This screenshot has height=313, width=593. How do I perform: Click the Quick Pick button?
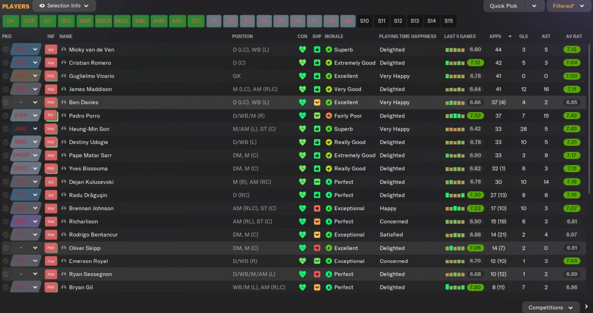pyautogui.click(x=504, y=6)
